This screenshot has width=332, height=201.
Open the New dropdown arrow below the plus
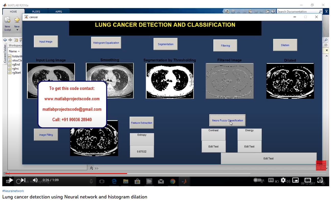pyautogui.click(x=17, y=30)
